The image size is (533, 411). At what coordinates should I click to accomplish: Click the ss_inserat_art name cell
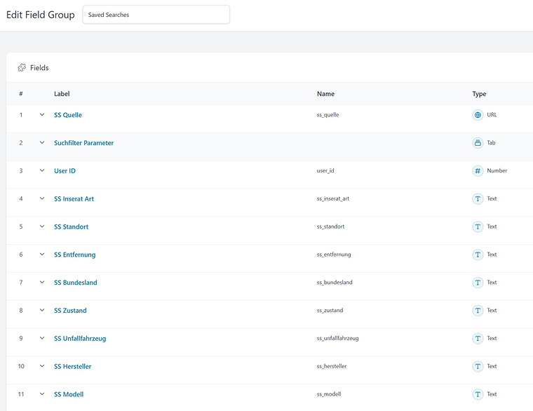(333, 198)
